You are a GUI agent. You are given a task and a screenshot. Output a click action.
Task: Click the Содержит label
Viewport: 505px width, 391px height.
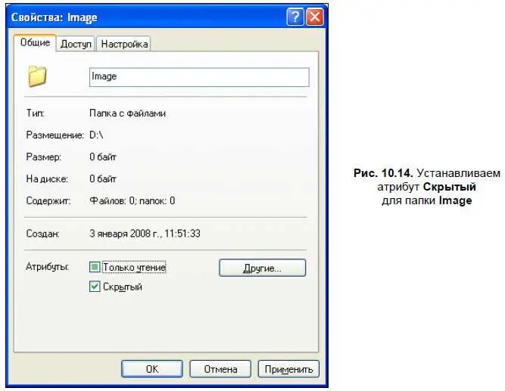48,201
